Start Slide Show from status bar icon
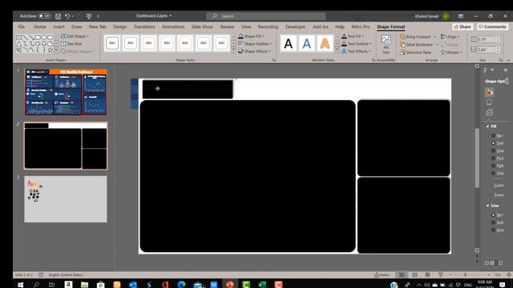 440,275
